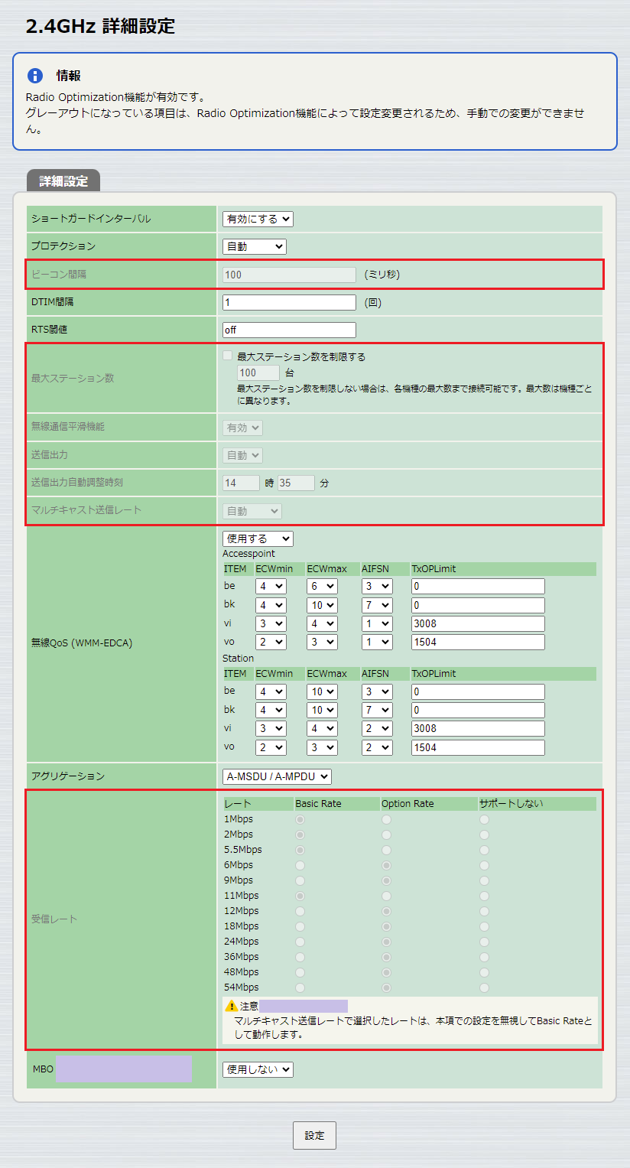
Task: Open the プロテクション dropdown showing 自動
Action: point(252,246)
